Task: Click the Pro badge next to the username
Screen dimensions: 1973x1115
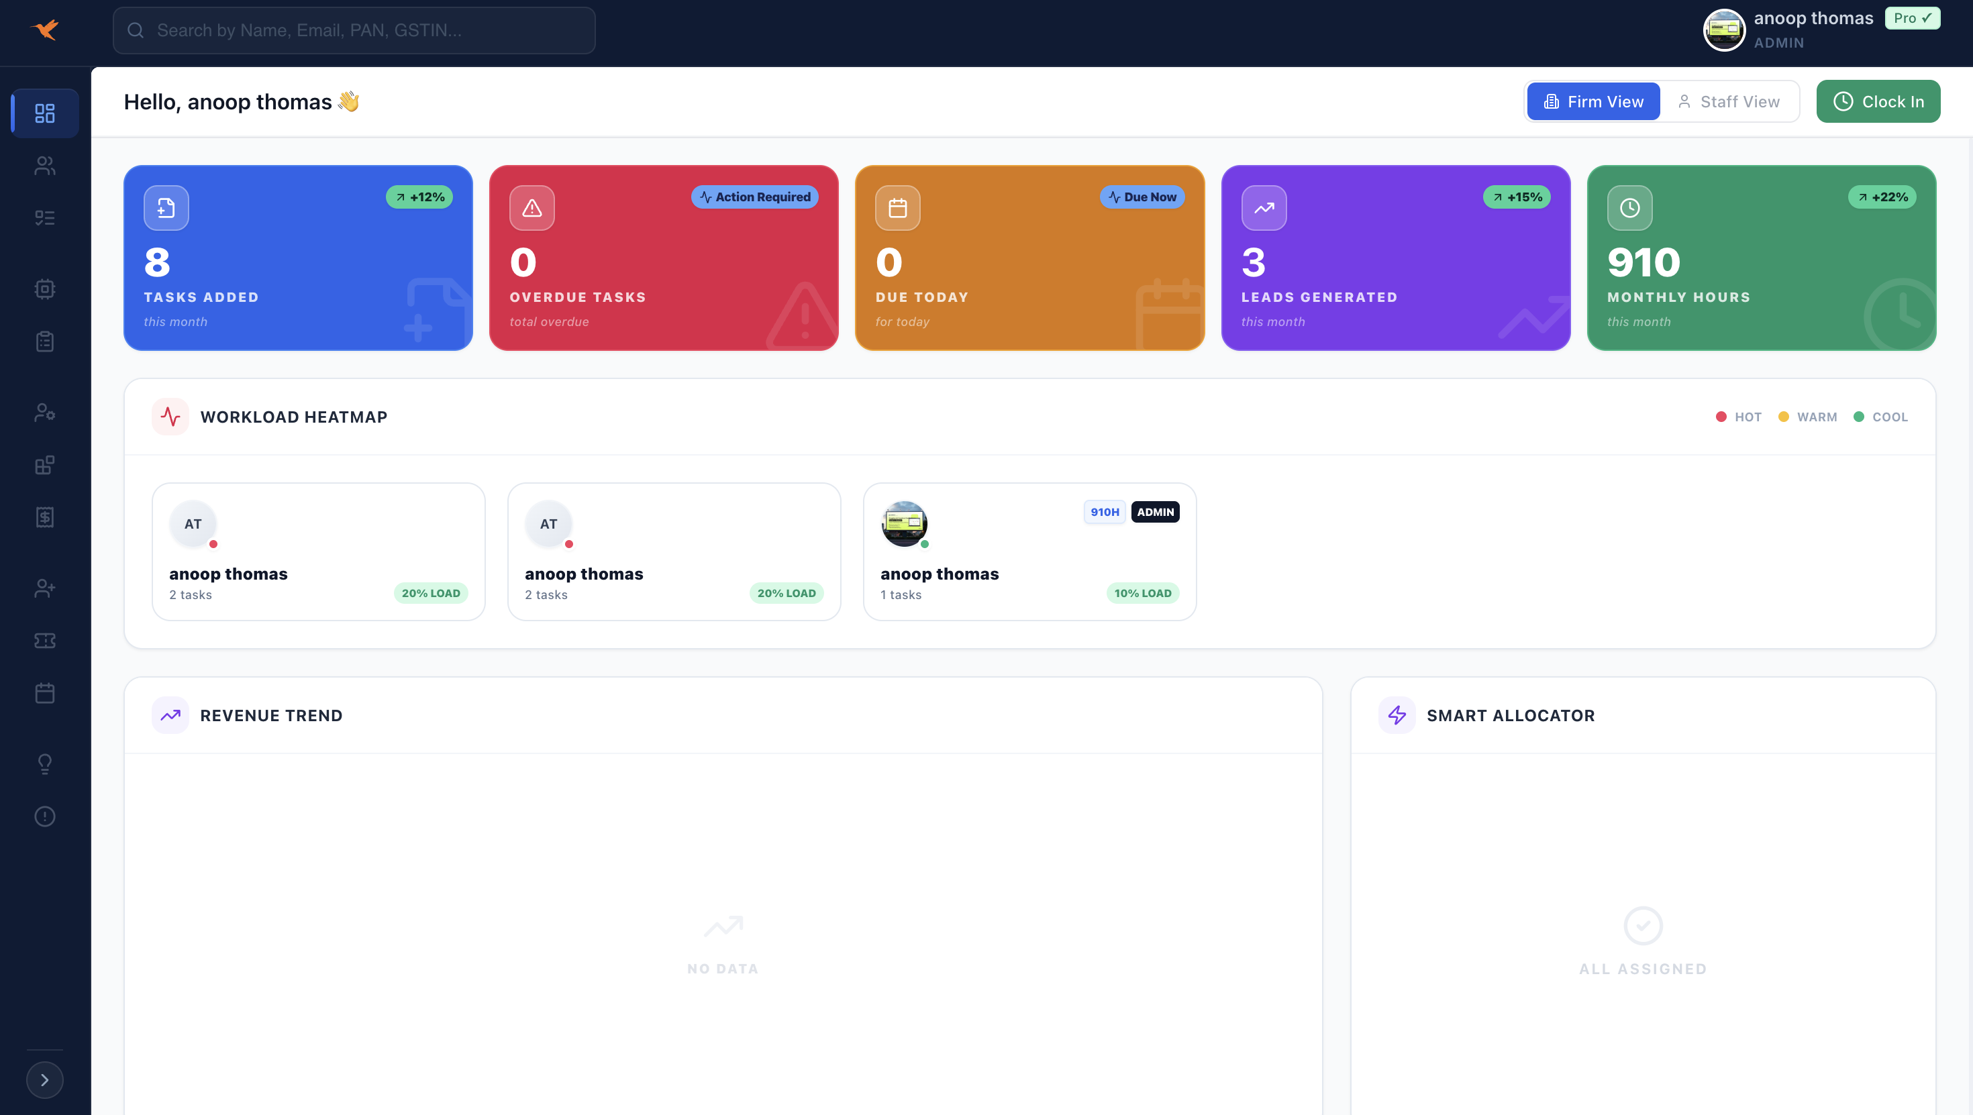Action: click(1913, 17)
